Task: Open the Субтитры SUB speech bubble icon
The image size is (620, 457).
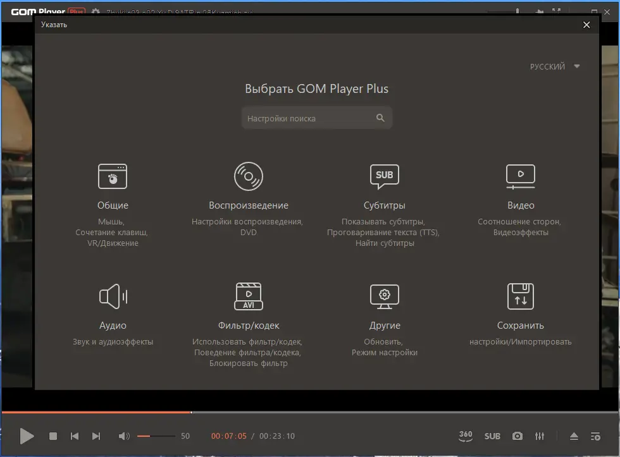Action: coord(385,176)
